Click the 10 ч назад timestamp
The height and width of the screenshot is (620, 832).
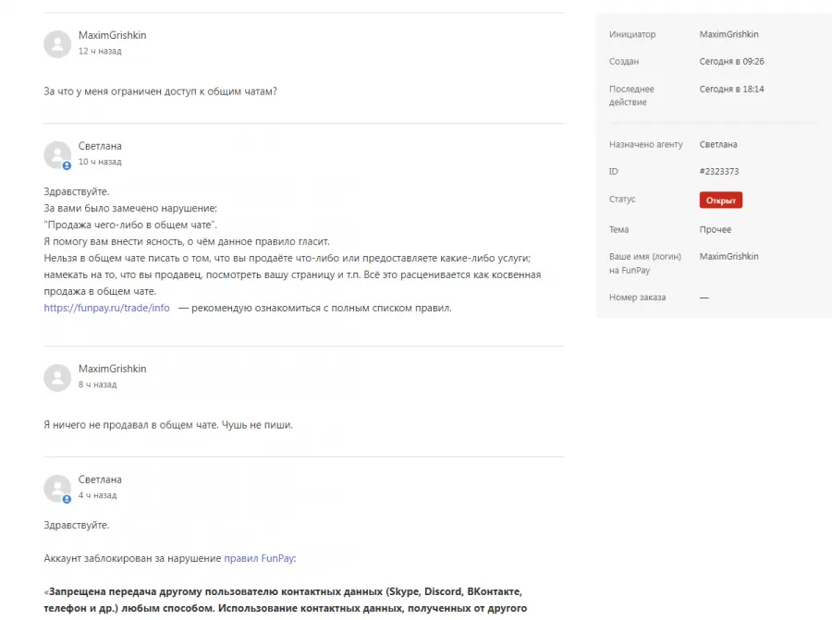(x=100, y=162)
